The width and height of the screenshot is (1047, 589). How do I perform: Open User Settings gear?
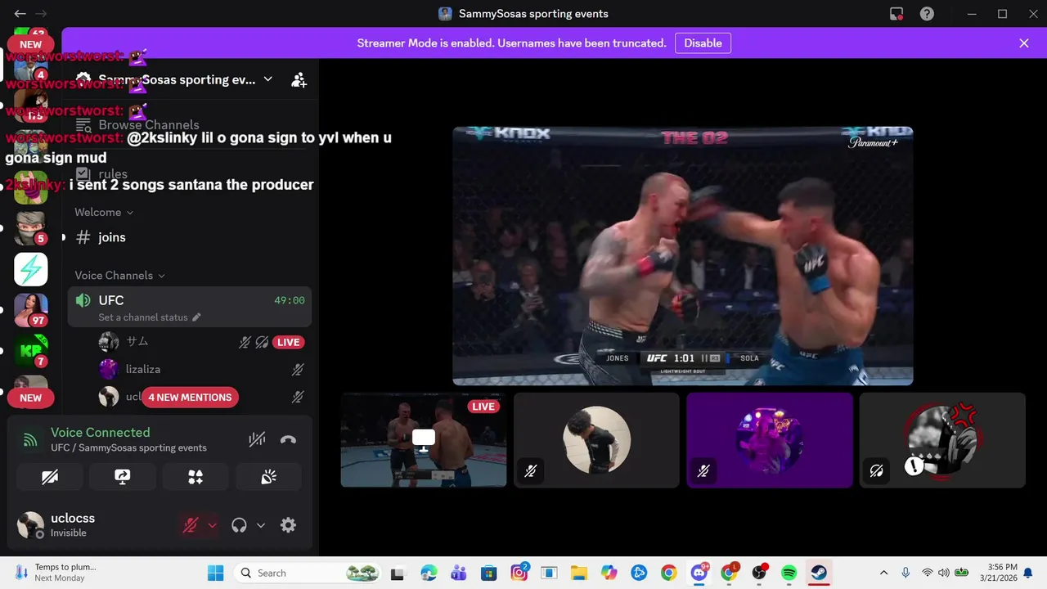(288, 525)
